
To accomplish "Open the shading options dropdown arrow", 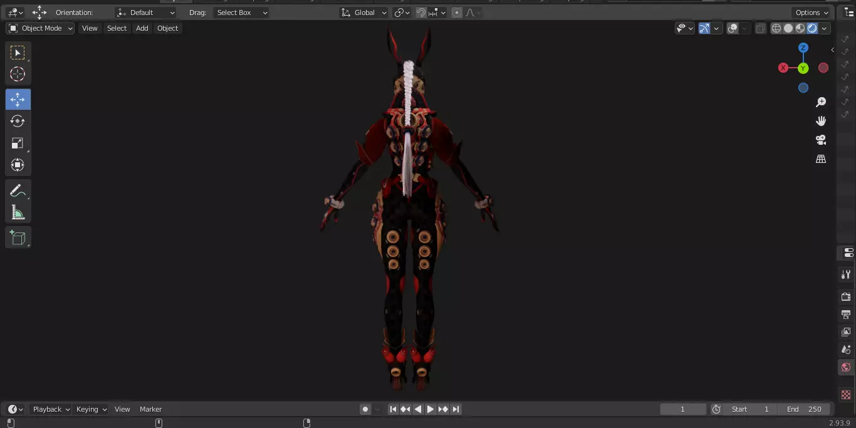I will tap(825, 28).
